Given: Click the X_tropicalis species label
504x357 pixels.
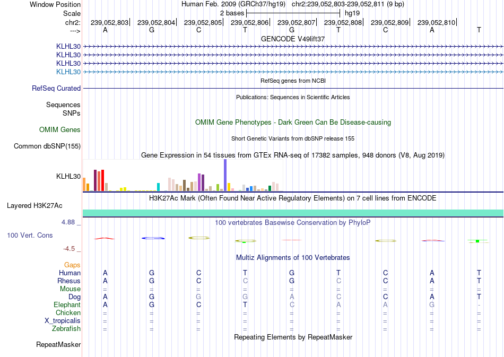Looking at the screenshot, I should 63,321.
